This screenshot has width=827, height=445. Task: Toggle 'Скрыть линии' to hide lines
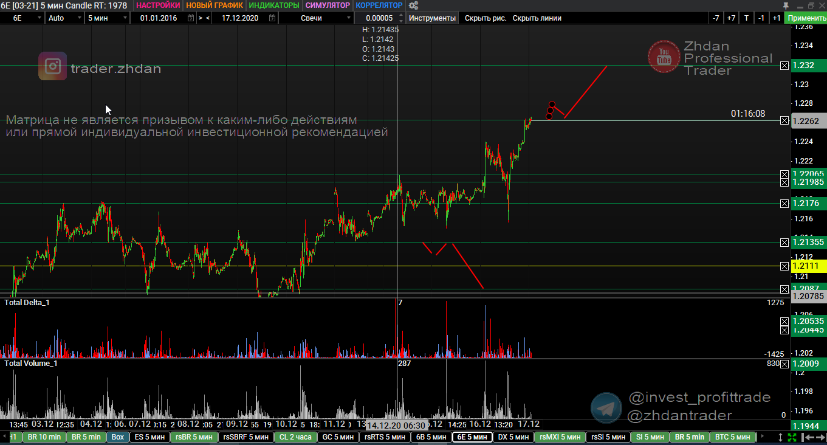point(537,18)
